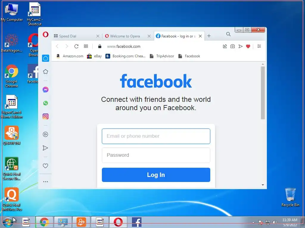Open Instagram in the sidebar
The height and width of the screenshot is (228, 305).
(46, 116)
